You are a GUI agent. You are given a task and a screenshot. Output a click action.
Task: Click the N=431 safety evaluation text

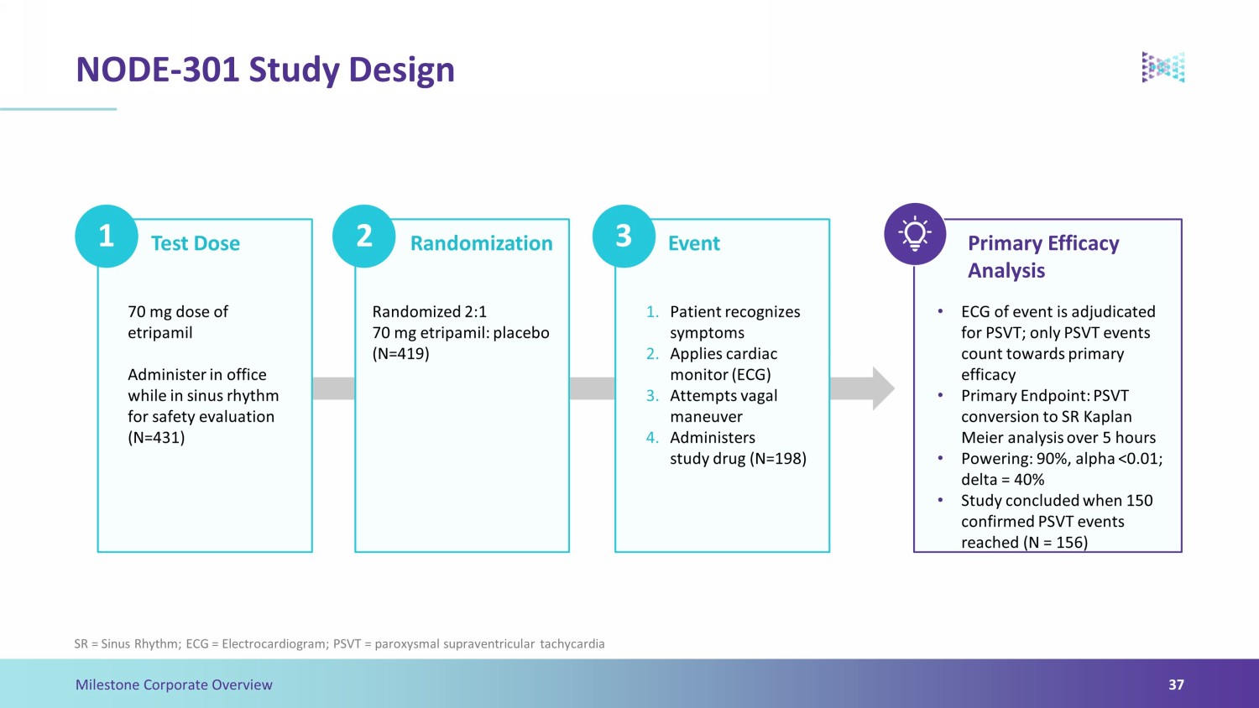[x=203, y=406]
